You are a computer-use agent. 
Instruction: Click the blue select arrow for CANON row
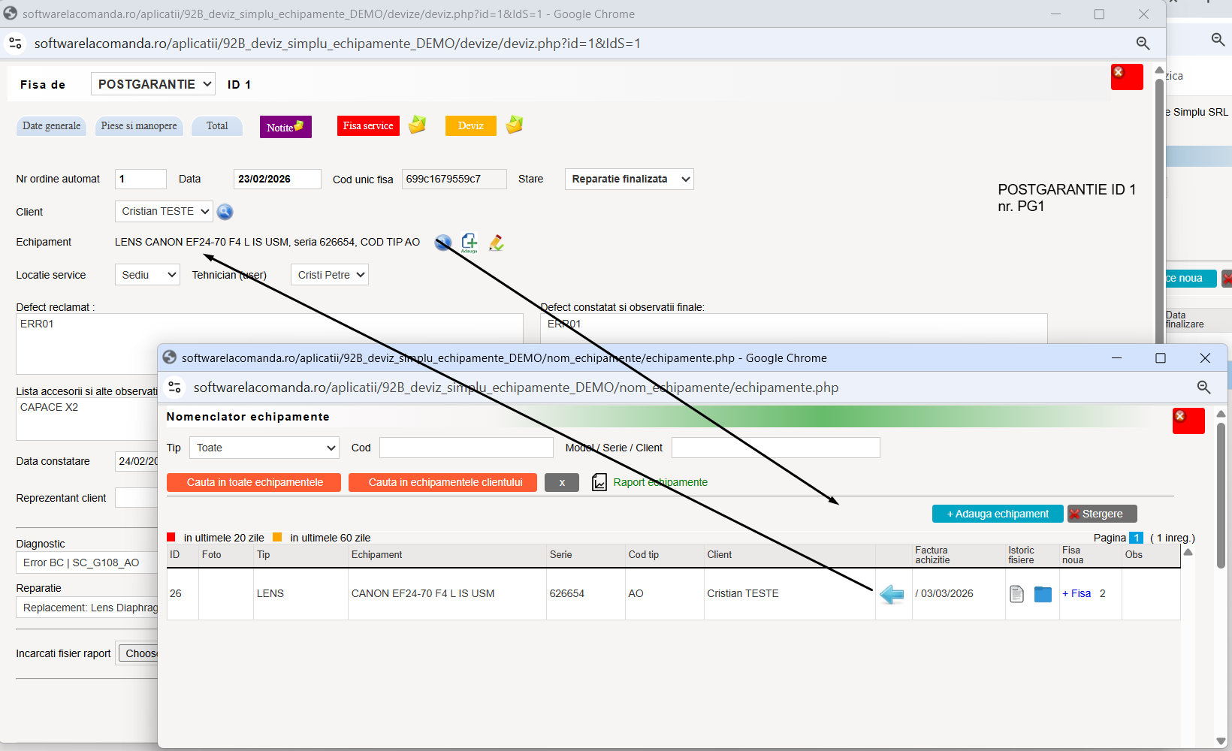point(892,594)
